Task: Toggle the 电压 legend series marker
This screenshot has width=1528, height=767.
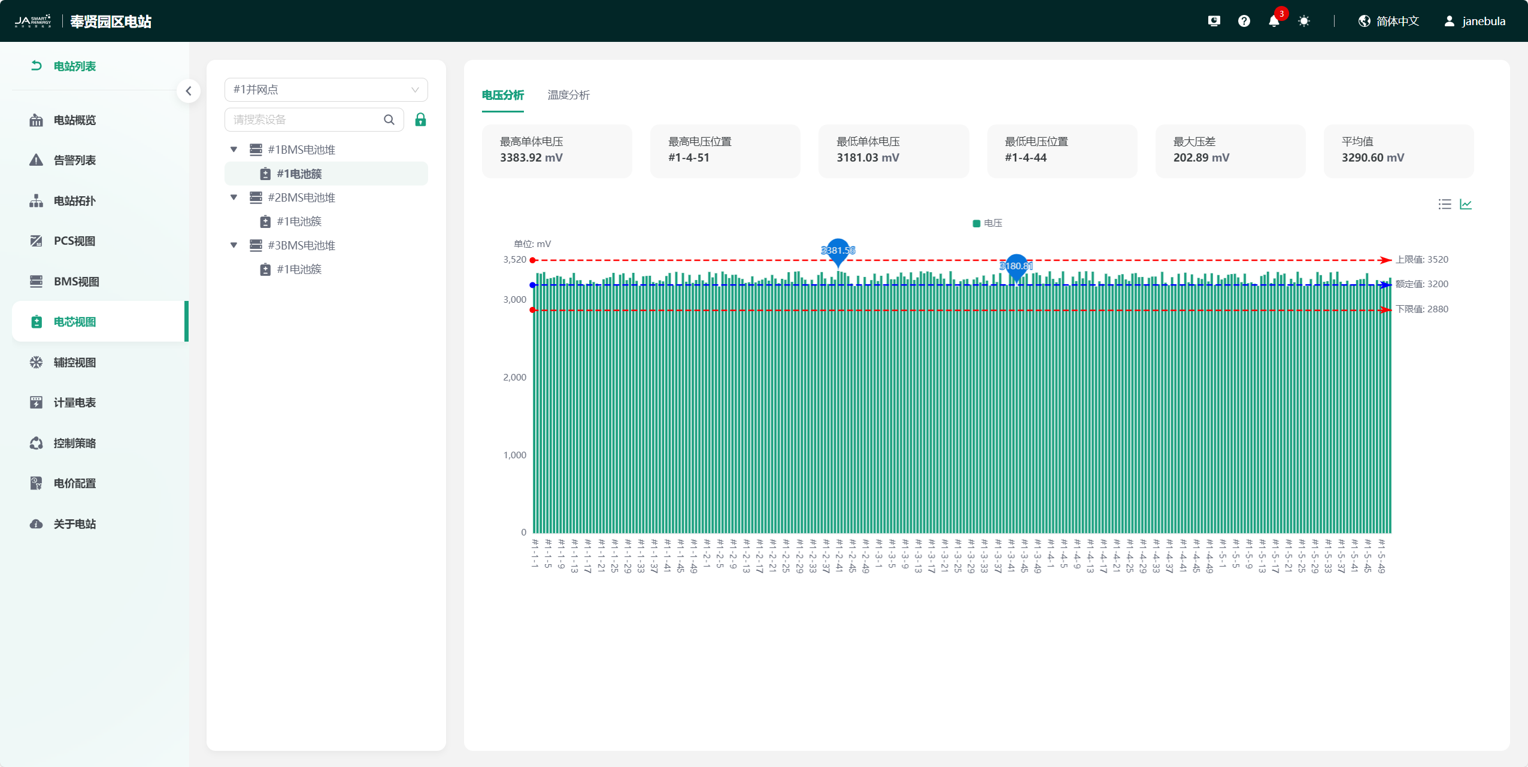Action: click(x=976, y=223)
